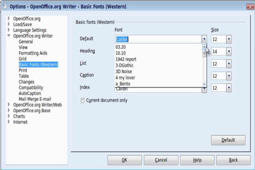Open the Formatting Aids page
Image resolution: width=255 pixels, height=170 pixels.
pos(33,53)
